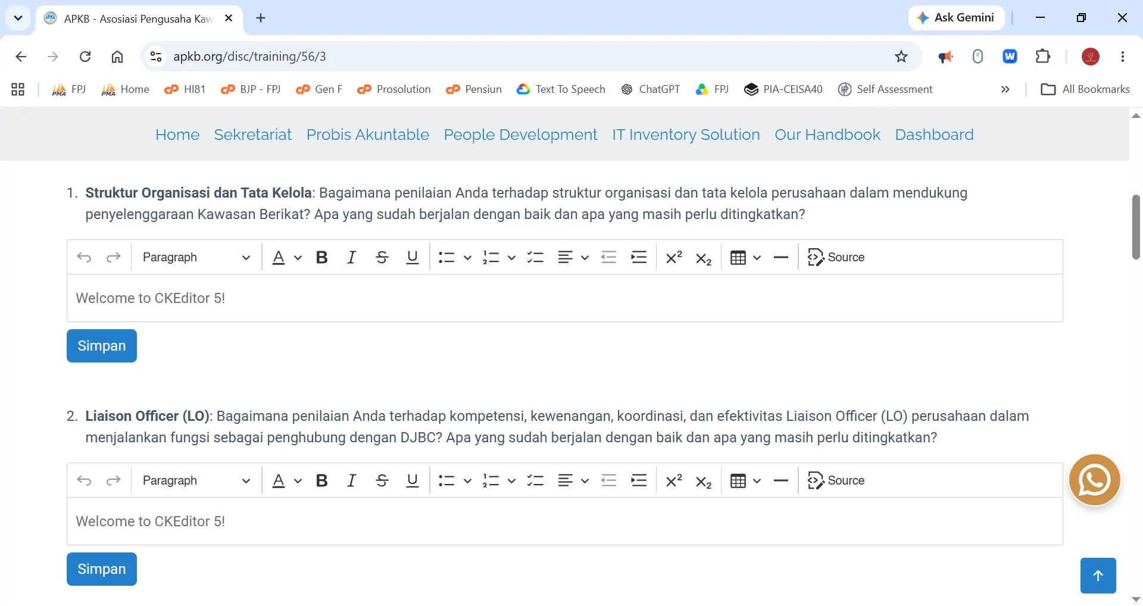1143x606 pixels.
Task: Insert to-do list in question 1 editor
Action: tap(535, 257)
